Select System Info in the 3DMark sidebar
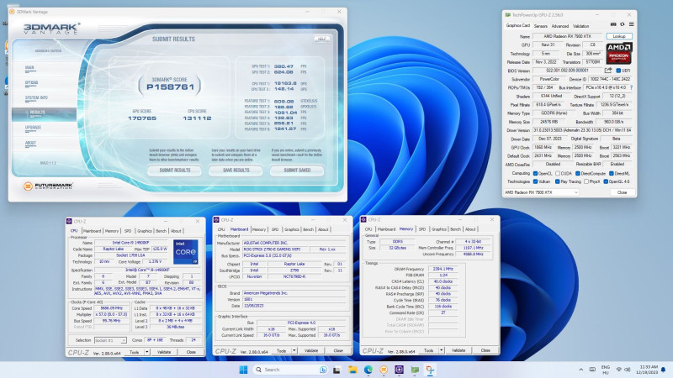The height and width of the screenshot is (378, 673). coord(36,98)
